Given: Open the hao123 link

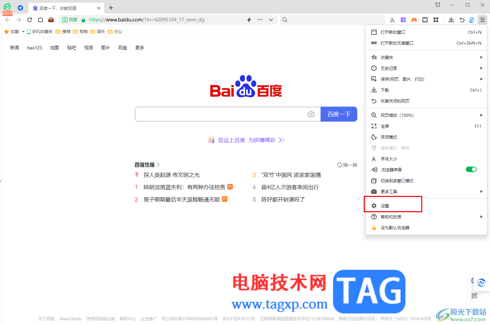Looking at the screenshot, I should coord(35,48).
